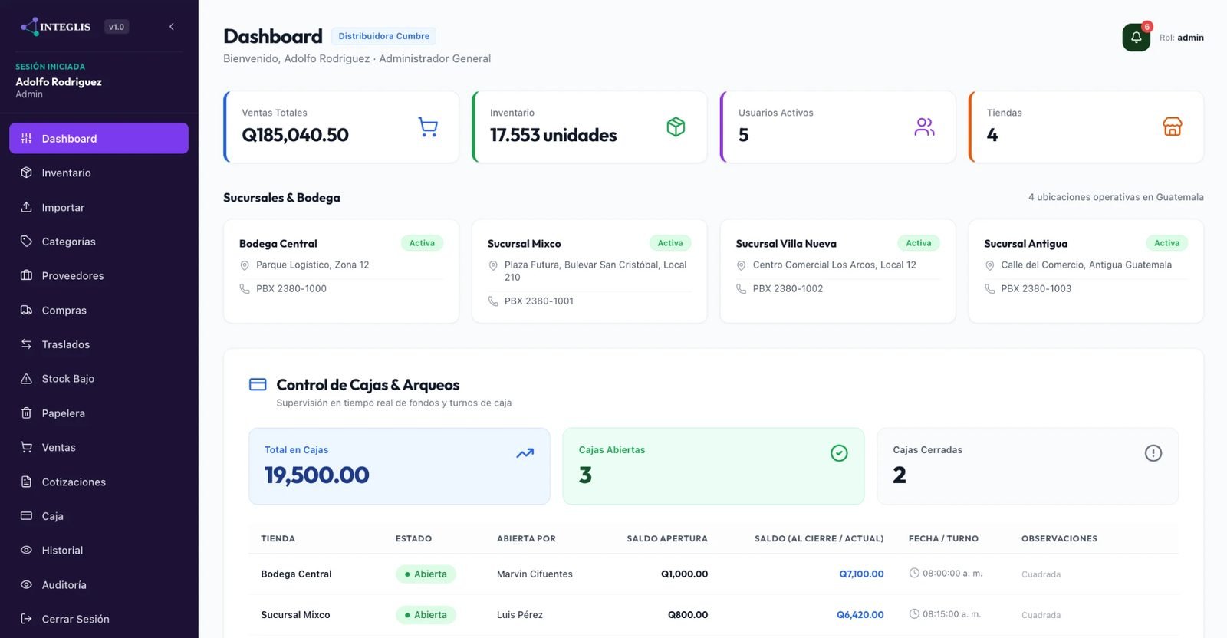Click the pin icon beside Centro Comercial Los Arcos
The width and height of the screenshot is (1227, 638).
coord(742,265)
